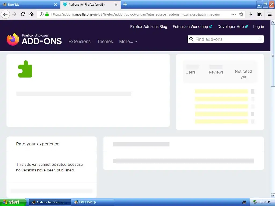Focus the Find add-ons search field
The height and width of the screenshot is (206, 275).
225,39
